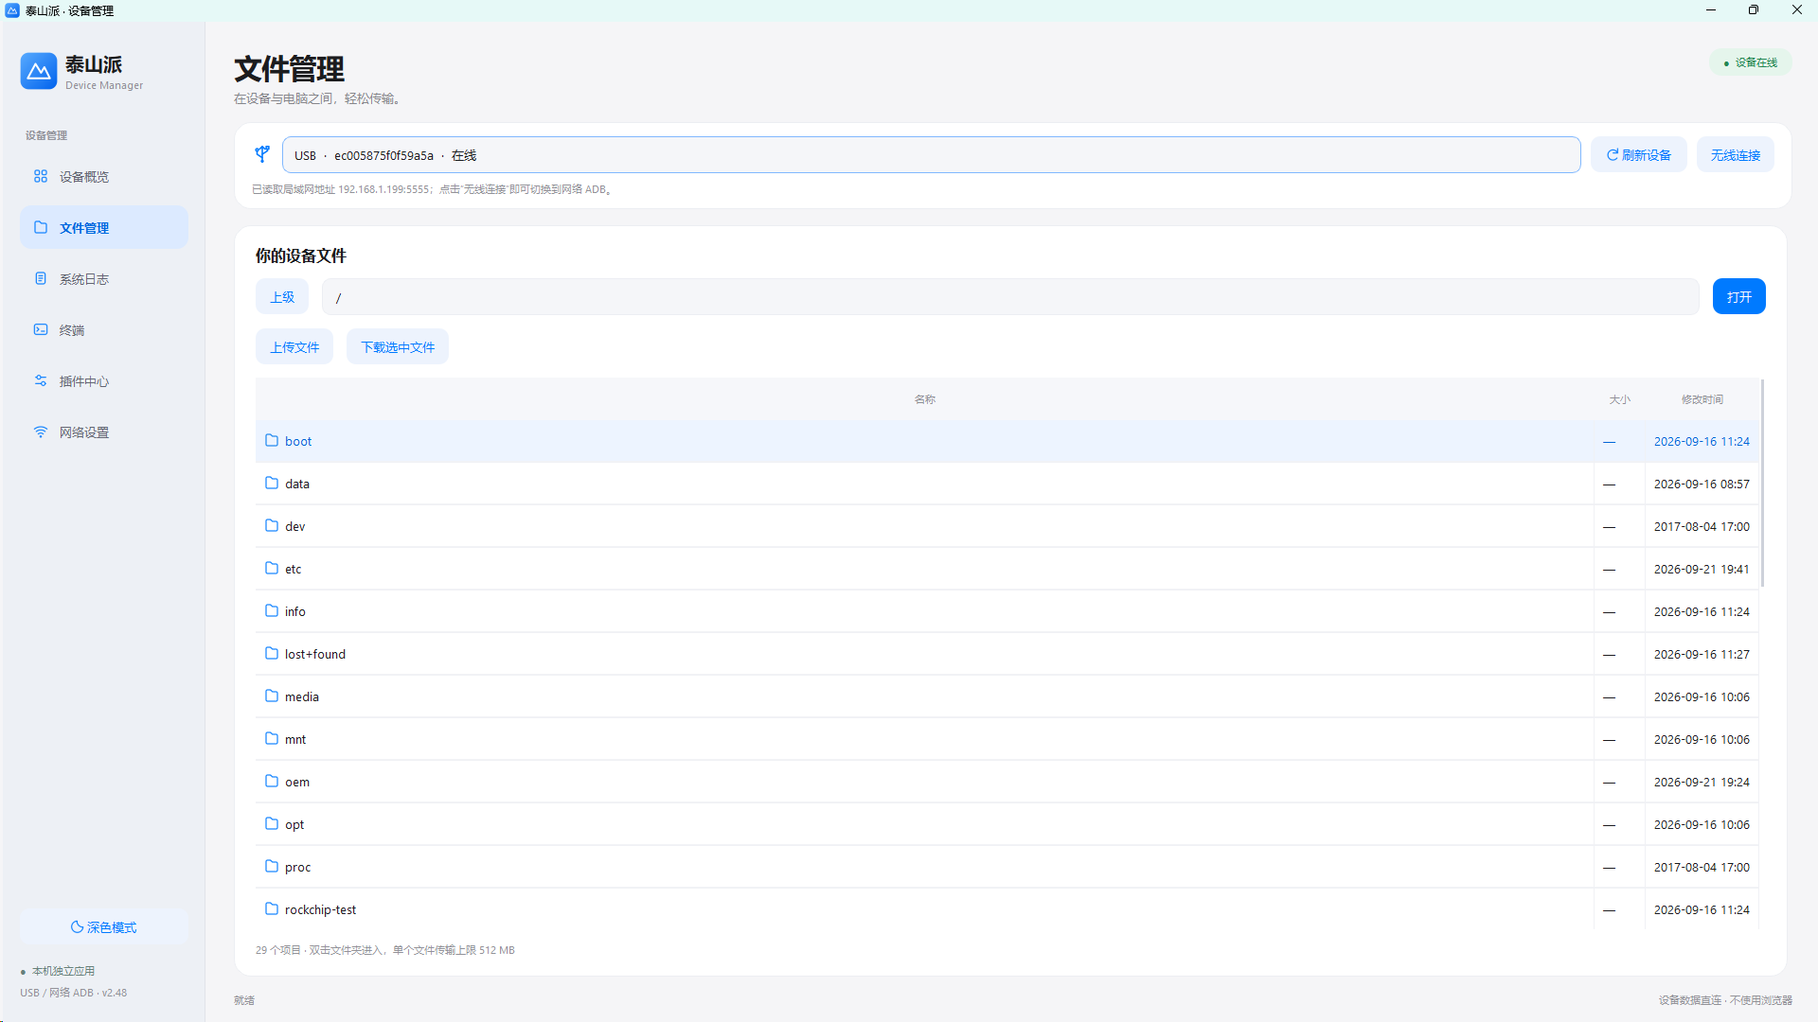Click the proc folder icon
Screen dimensions: 1818x1022
point(272,866)
